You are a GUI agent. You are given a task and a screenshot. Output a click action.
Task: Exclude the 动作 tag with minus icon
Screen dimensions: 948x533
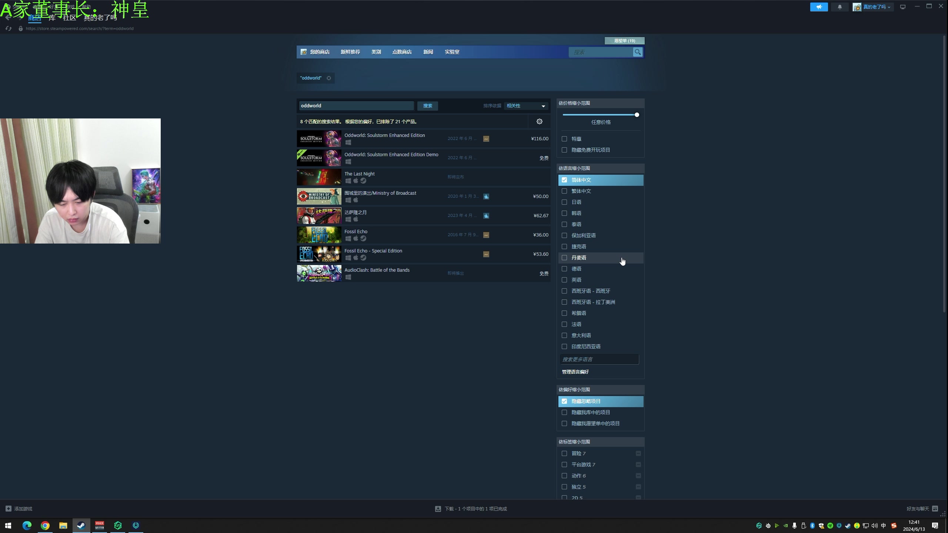coord(638,476)
